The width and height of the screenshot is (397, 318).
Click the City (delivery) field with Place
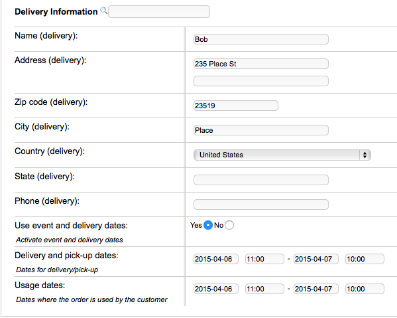click(261, 130)
